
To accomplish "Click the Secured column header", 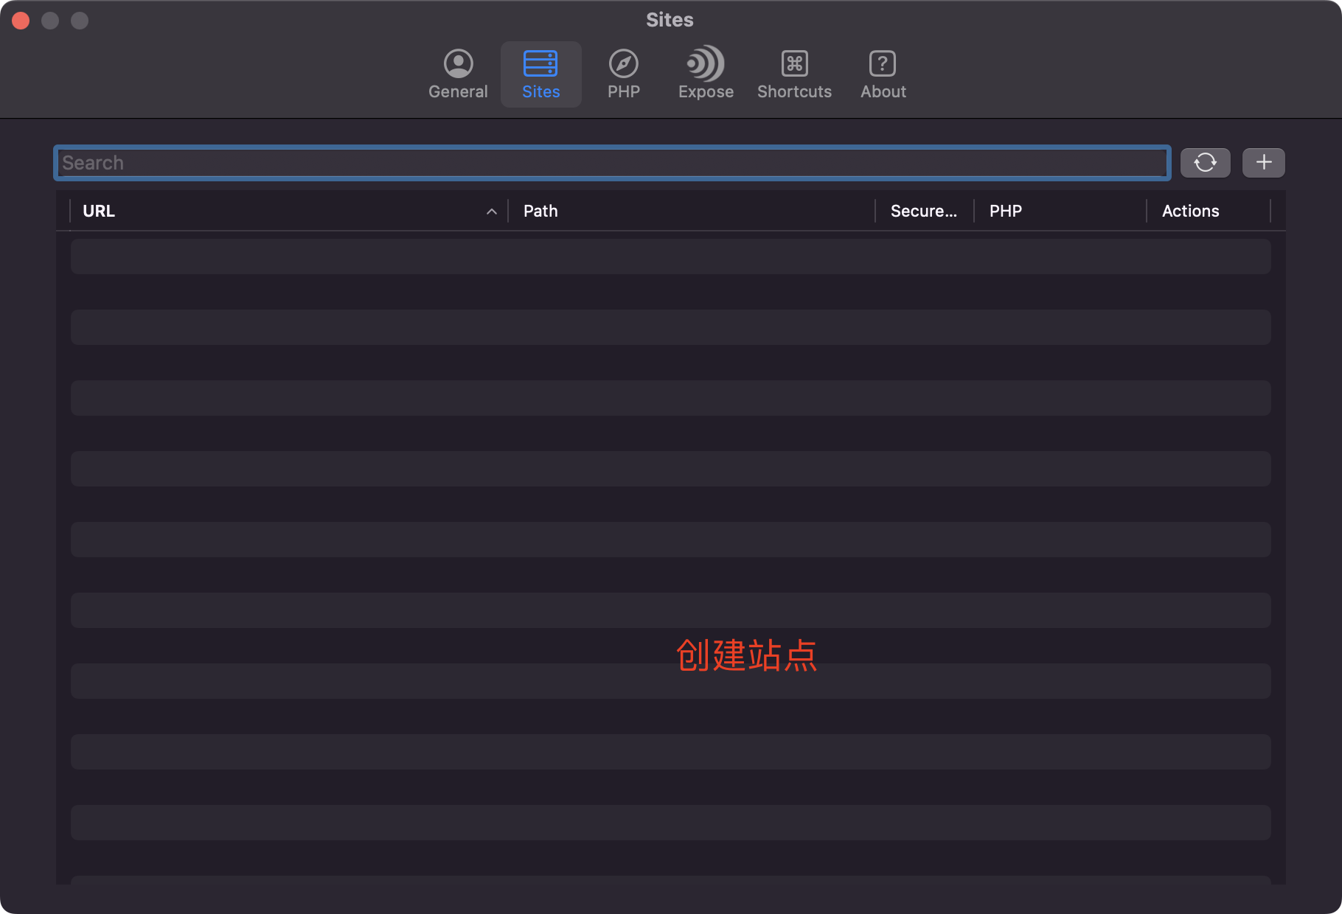I will (923, 211).
